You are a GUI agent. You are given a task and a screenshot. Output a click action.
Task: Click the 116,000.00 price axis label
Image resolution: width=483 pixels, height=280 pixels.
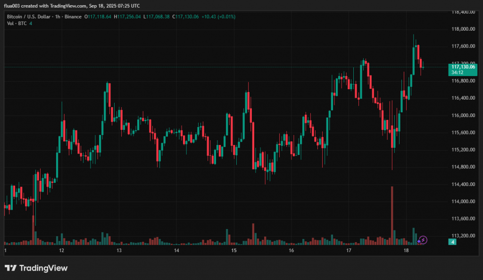tap(463, 115)
